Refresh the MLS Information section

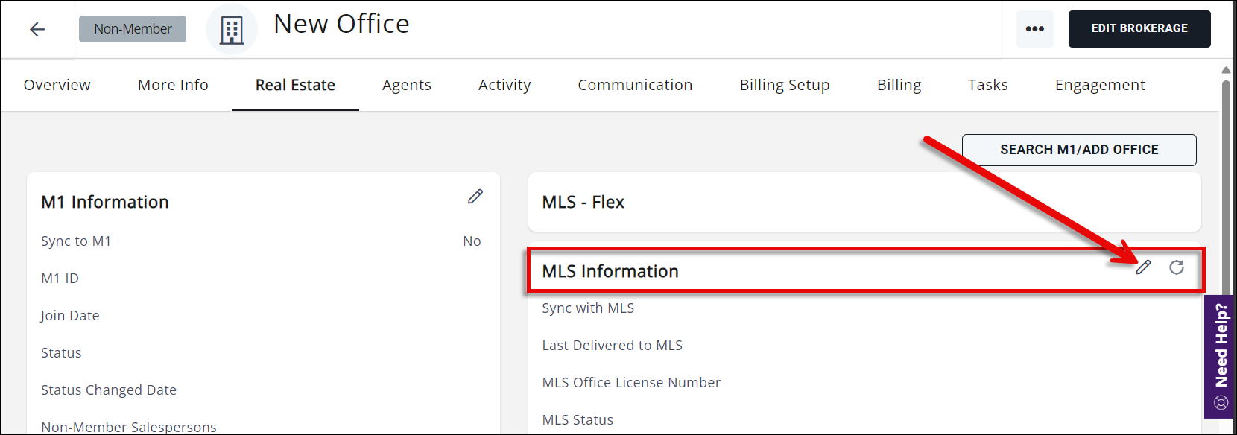1177,267
